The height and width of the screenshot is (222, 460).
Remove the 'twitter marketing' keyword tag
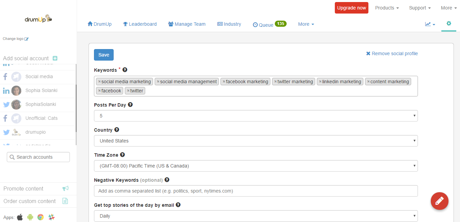[x=275, y=82]
